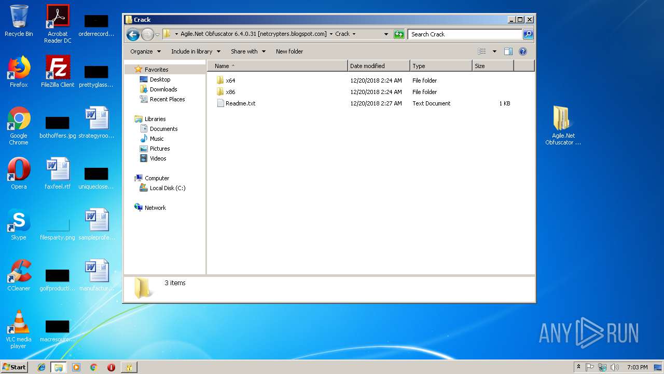Image resolution: width=664 pixels, height=374 pixels.
Task: Open Opera from the taskbar
Action: coord(111,367)
